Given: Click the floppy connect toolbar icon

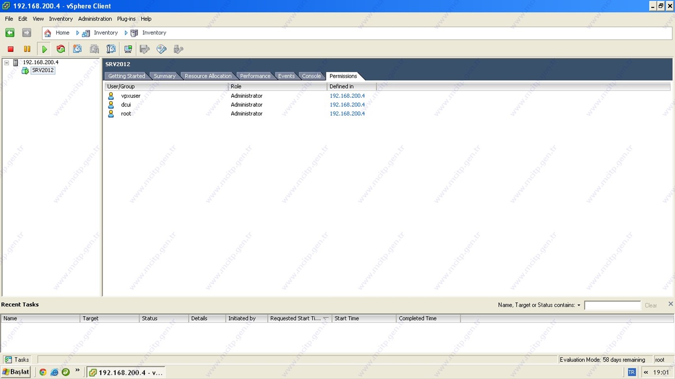Looking at the screenshot, I should [145, 49].
